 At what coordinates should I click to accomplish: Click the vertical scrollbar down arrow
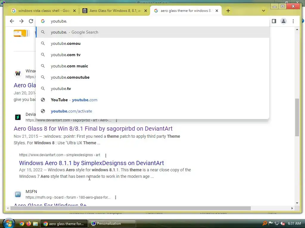pos(297,203)
